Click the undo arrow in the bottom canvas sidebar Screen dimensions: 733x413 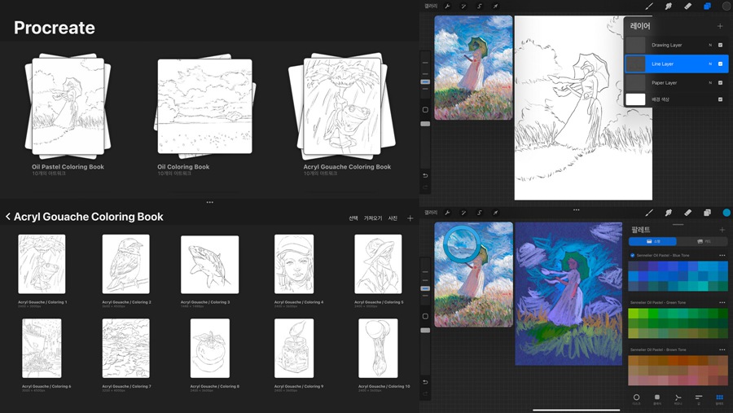[424, 382]
